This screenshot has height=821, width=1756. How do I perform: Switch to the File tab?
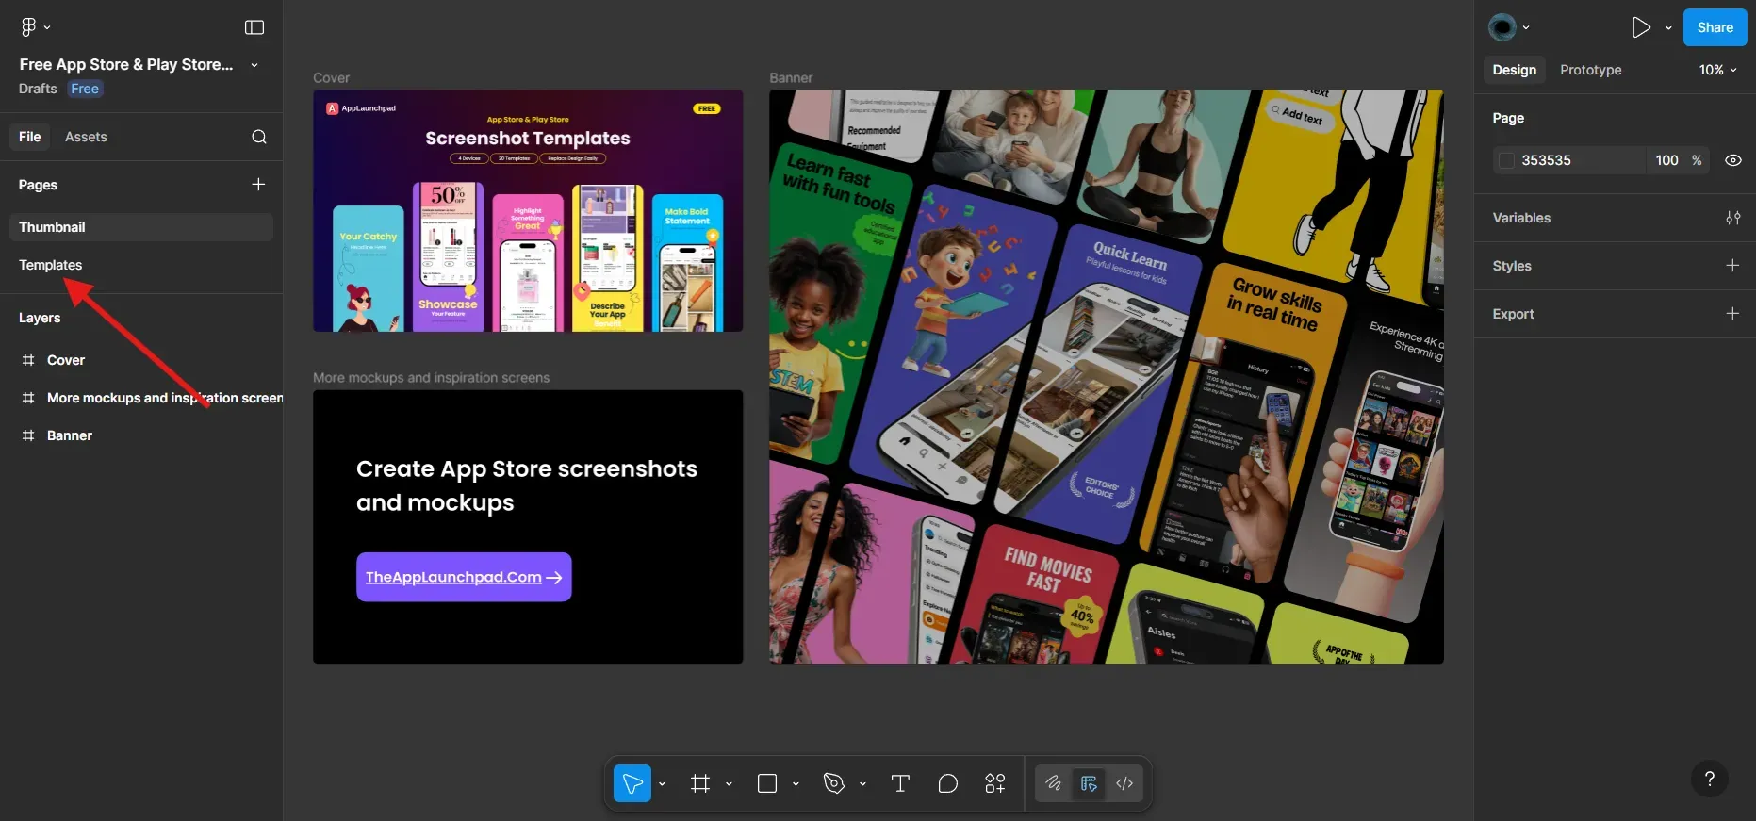pyautogui.click(x=30, y=137)
